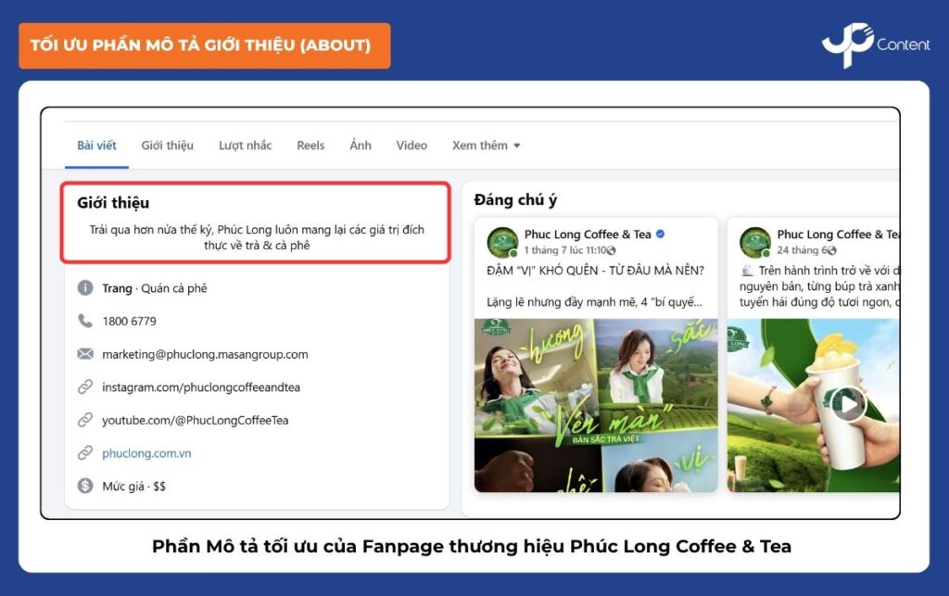This screenshot has height=596, width=949.
Task: Switch to the Bài viết tab
Action: 95,145
